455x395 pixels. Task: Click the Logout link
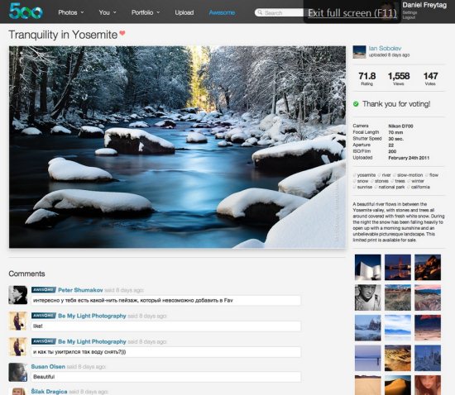409,17
